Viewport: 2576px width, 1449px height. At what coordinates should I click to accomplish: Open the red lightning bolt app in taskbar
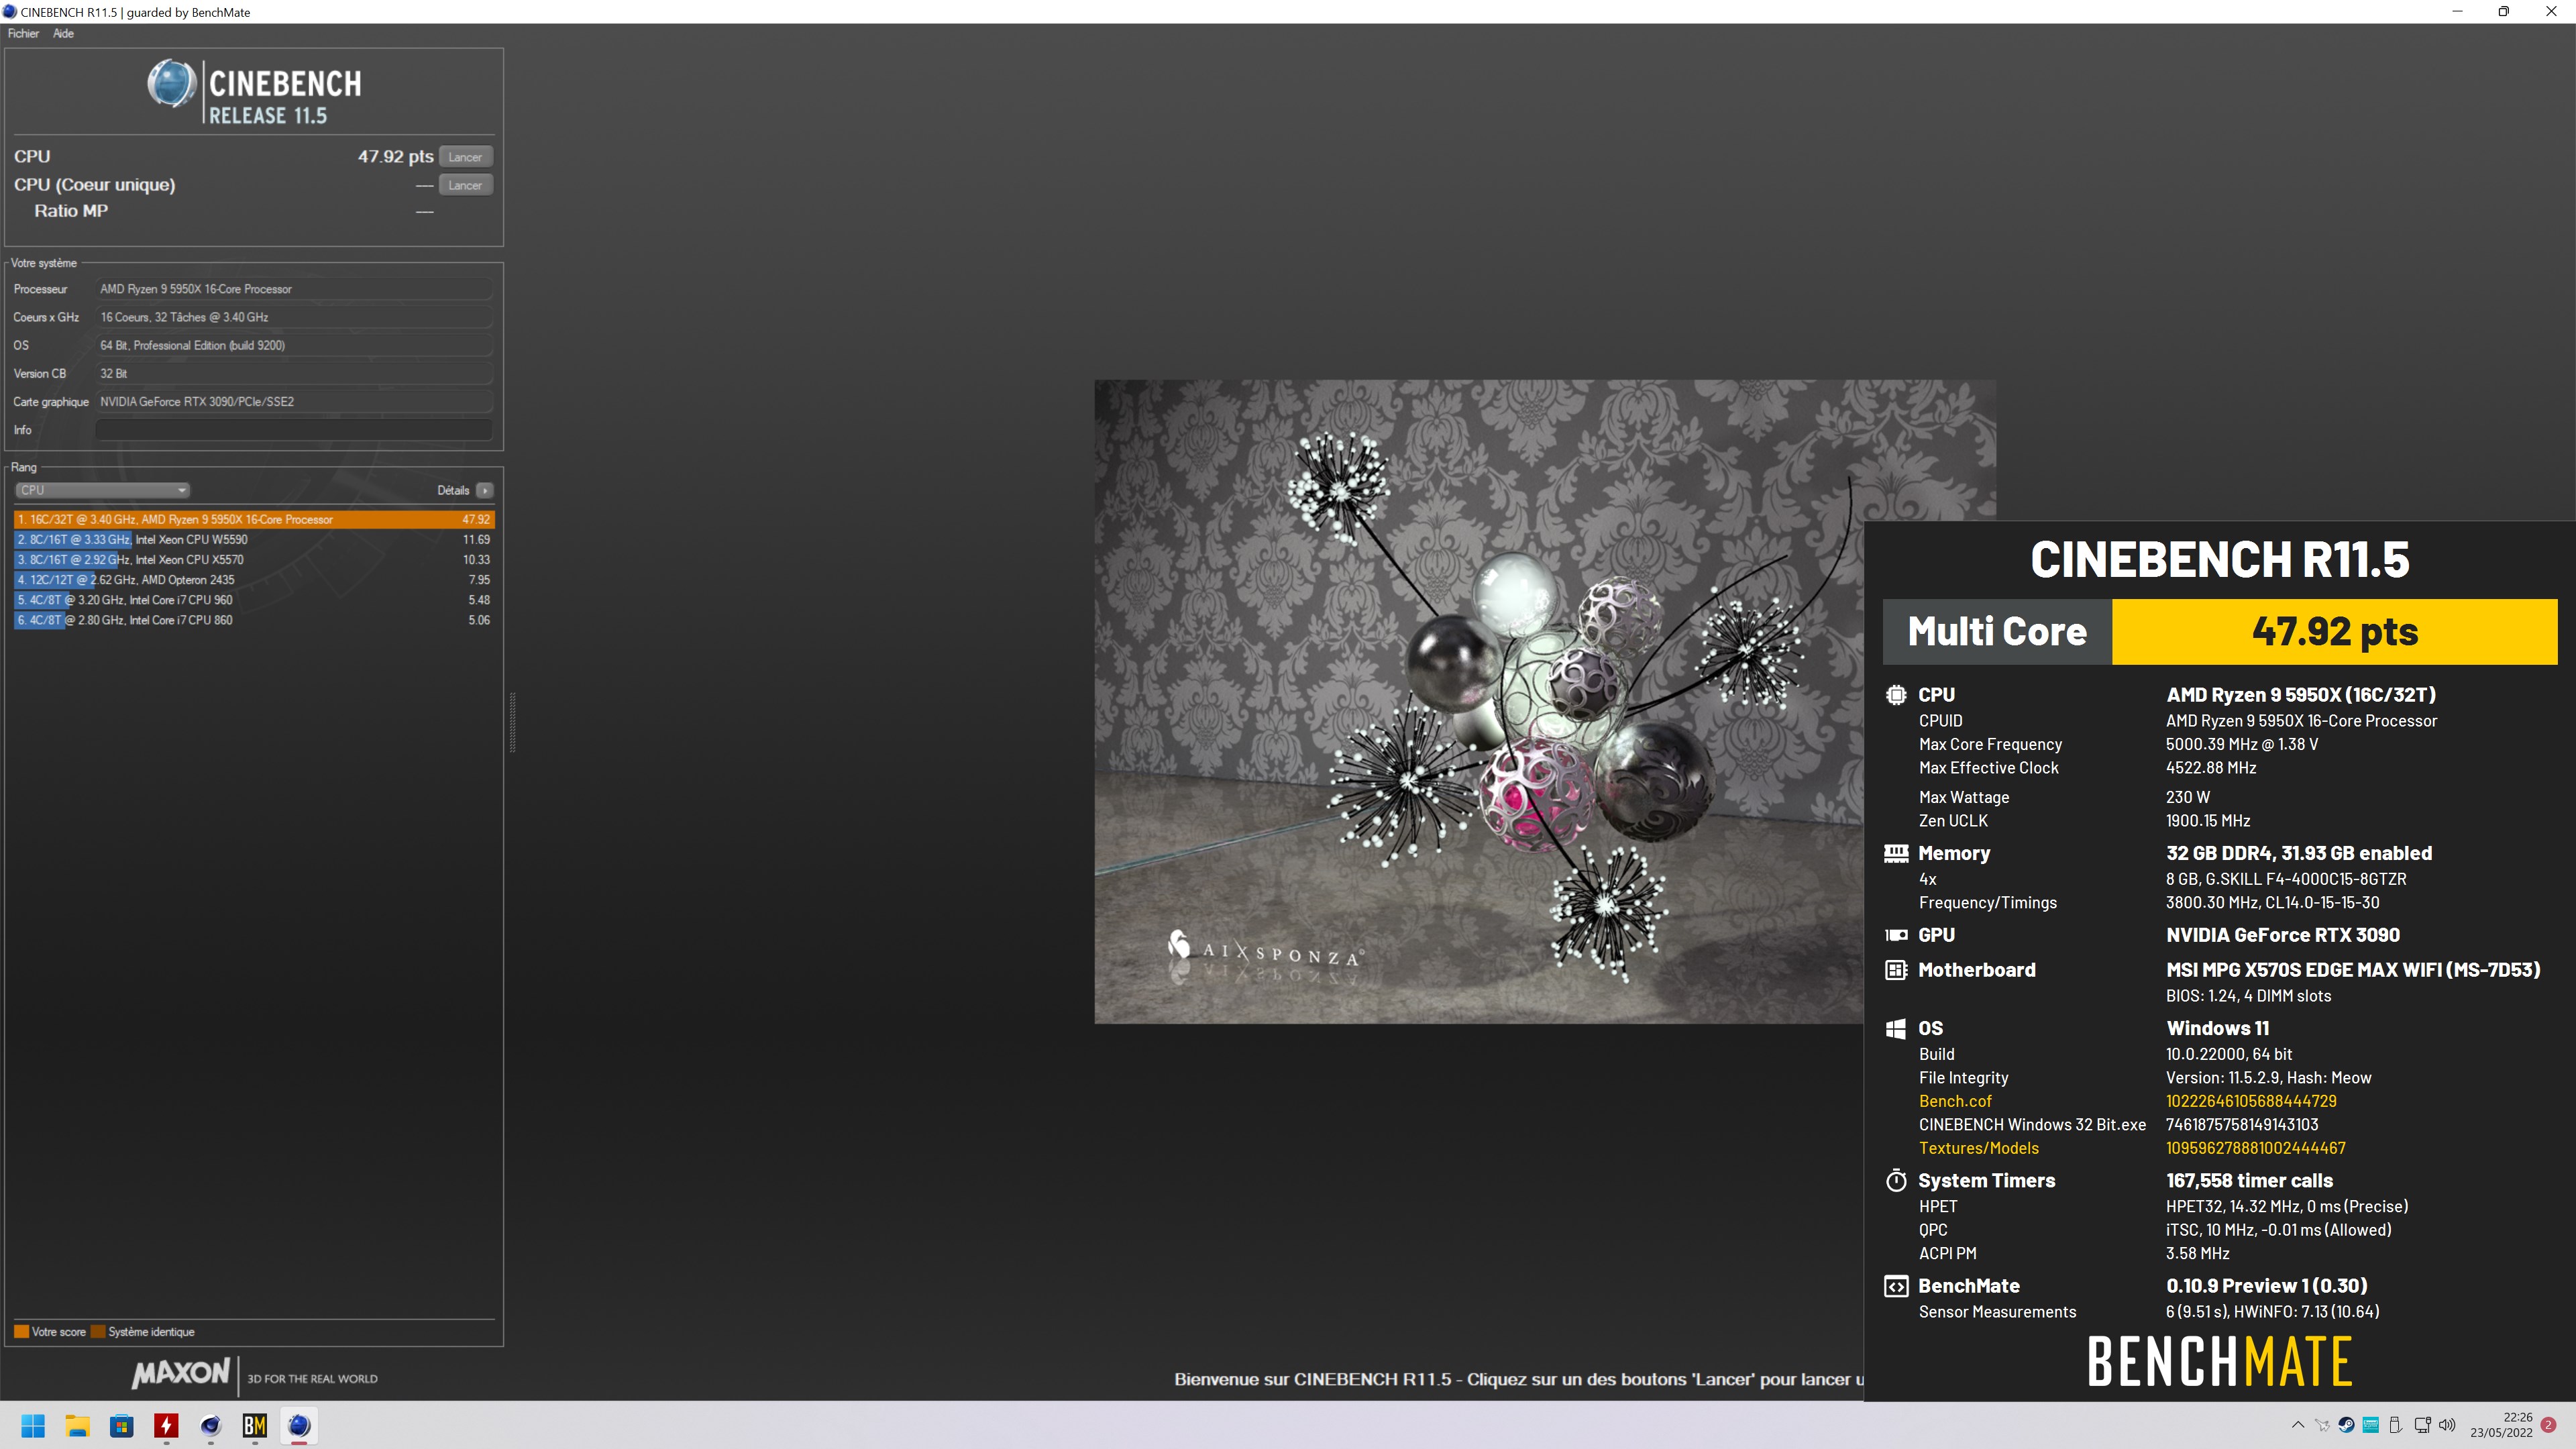coord(166,1426)
